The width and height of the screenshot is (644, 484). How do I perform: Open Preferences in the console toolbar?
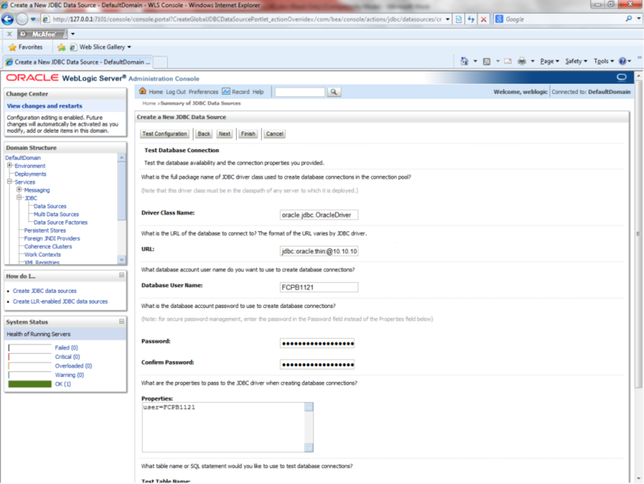pyautogui.click(x=203, y=92)
